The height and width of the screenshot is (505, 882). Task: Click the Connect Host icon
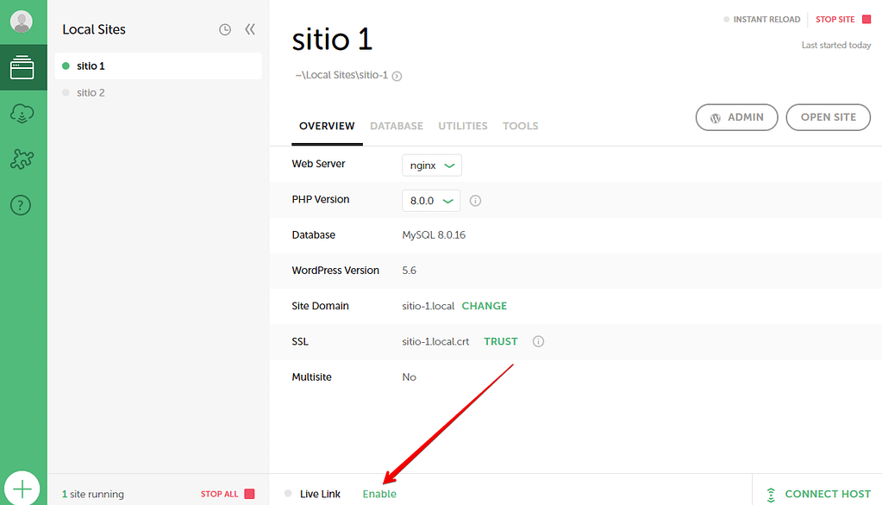click(x=771, y=495)
